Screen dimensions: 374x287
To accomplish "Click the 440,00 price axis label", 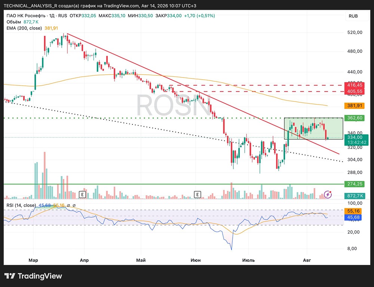I will [x=355, y=72].
